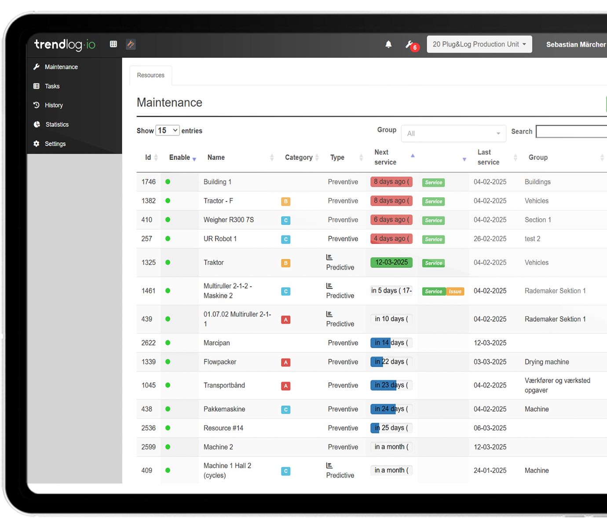The width and height of the screenshot is (607, 528).
Task: Click the trendlog.io logo
Action: (65, 44)
